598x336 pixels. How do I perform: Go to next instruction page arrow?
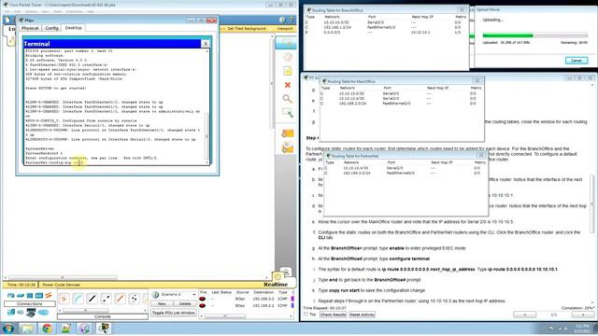pyautogui.click(x=583, y=315)
